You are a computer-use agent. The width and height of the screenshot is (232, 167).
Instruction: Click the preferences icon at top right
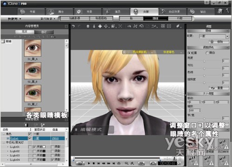(220, 11)
